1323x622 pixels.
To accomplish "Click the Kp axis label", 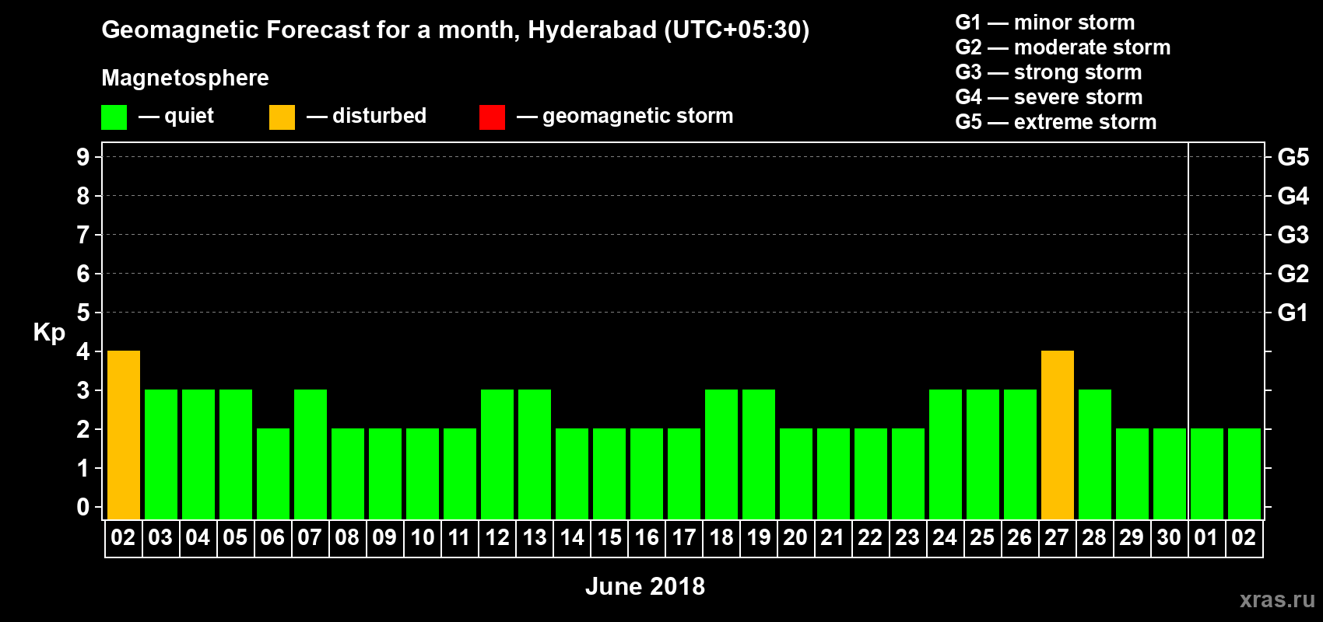I will coord(49,333).
